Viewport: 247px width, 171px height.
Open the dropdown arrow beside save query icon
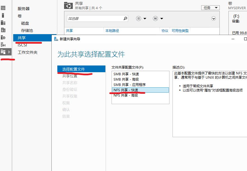pos(162,18)
